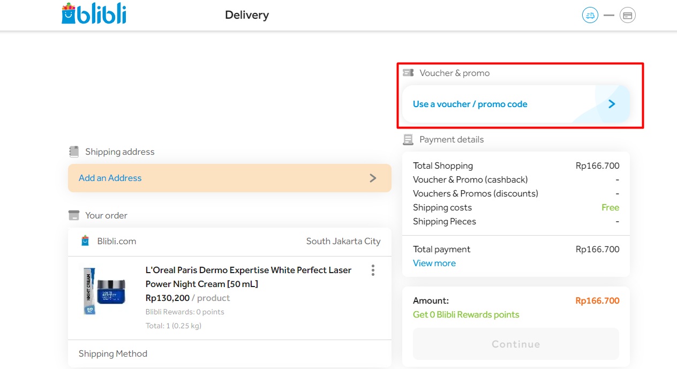Select the delivery truck step icon

[590, 15]
